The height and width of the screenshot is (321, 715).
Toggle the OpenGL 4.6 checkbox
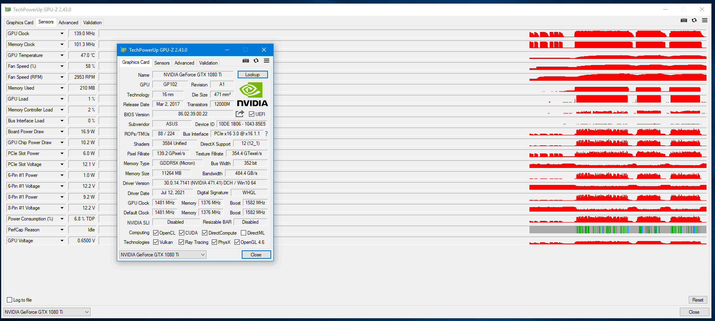[237, 242]
